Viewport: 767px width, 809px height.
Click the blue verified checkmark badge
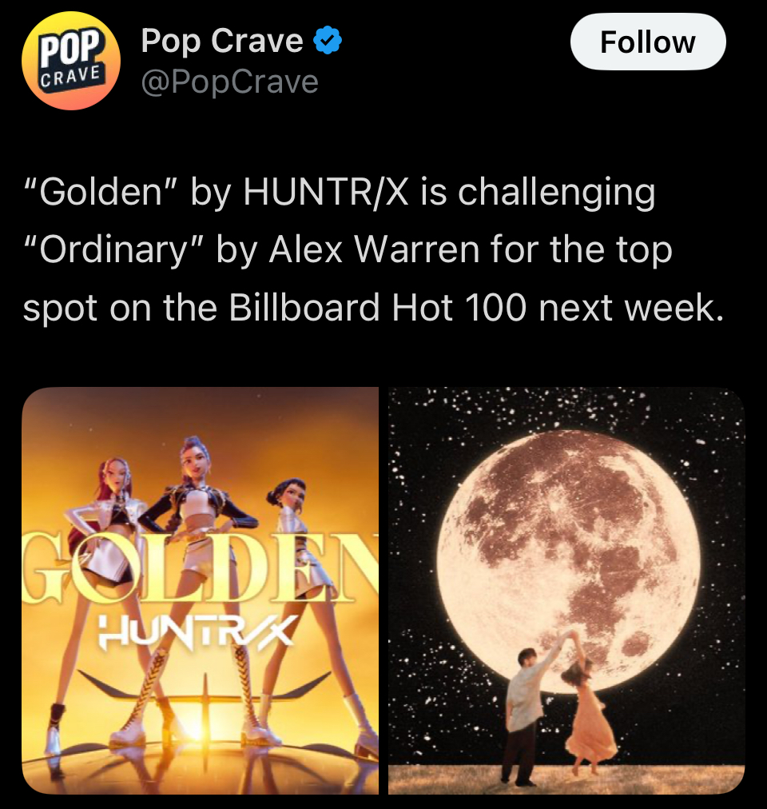tap(328, 40)
